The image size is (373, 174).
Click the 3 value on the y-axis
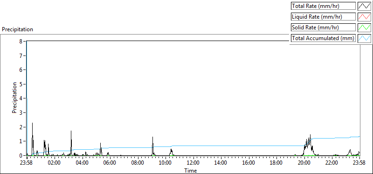pos(21,112)
